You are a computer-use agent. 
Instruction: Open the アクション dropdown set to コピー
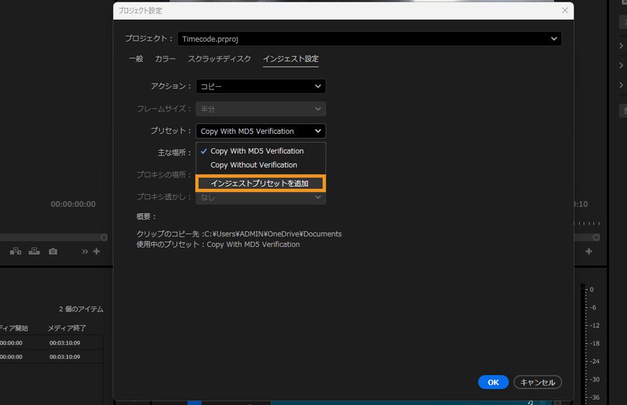point(260,86)
